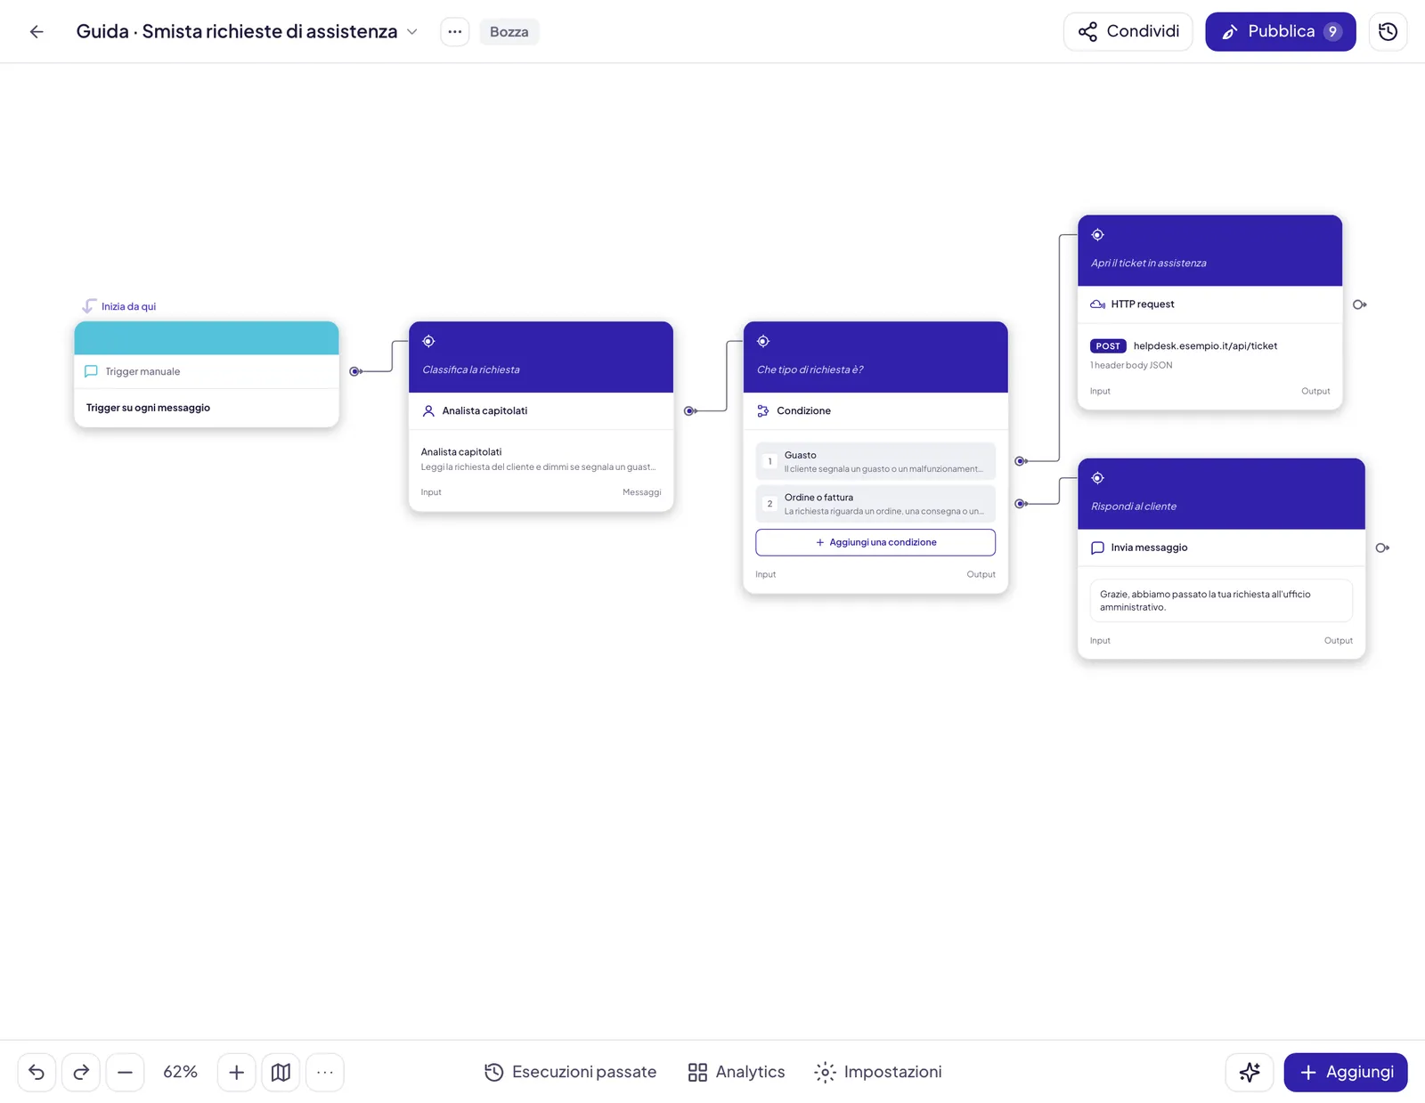1425x1103 pixels.
Task: Click the Analista capitolati agent row
Action: click(x=541, y=410)
